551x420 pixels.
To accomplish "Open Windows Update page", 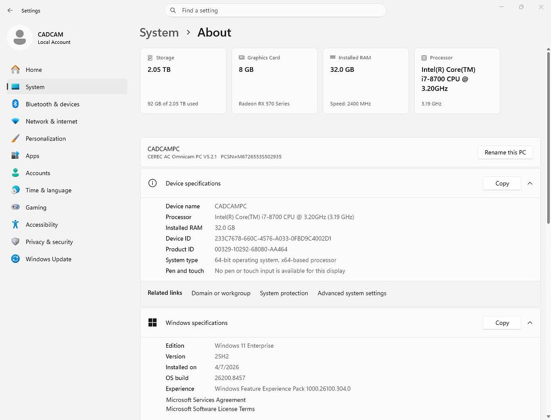I will point(67,259).
